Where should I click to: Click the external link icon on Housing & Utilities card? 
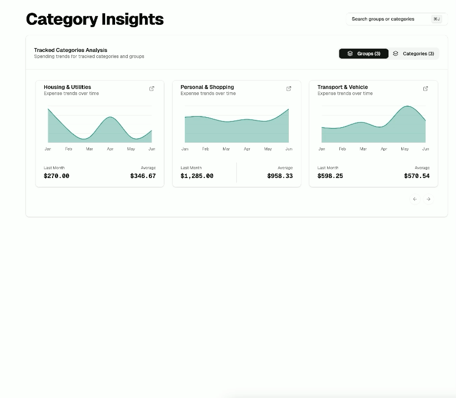[151, 88]
